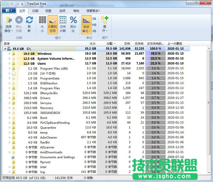Open the Scan (扫描) ribbon tab
Screen dimensions: 213x182
pyautogui.click(x=35, y=11)
